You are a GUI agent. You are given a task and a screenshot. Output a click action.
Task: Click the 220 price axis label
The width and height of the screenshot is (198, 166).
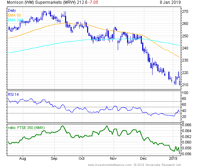(185, 73)
